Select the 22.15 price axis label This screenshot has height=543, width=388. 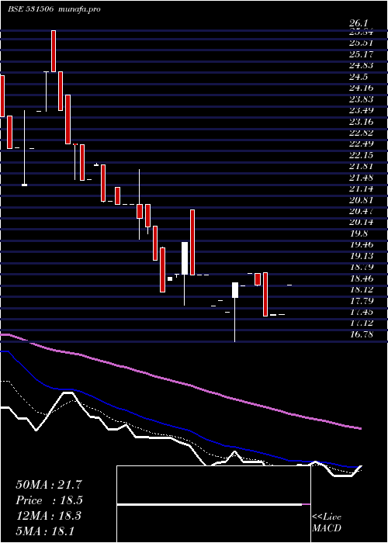(x=362, y=155)
